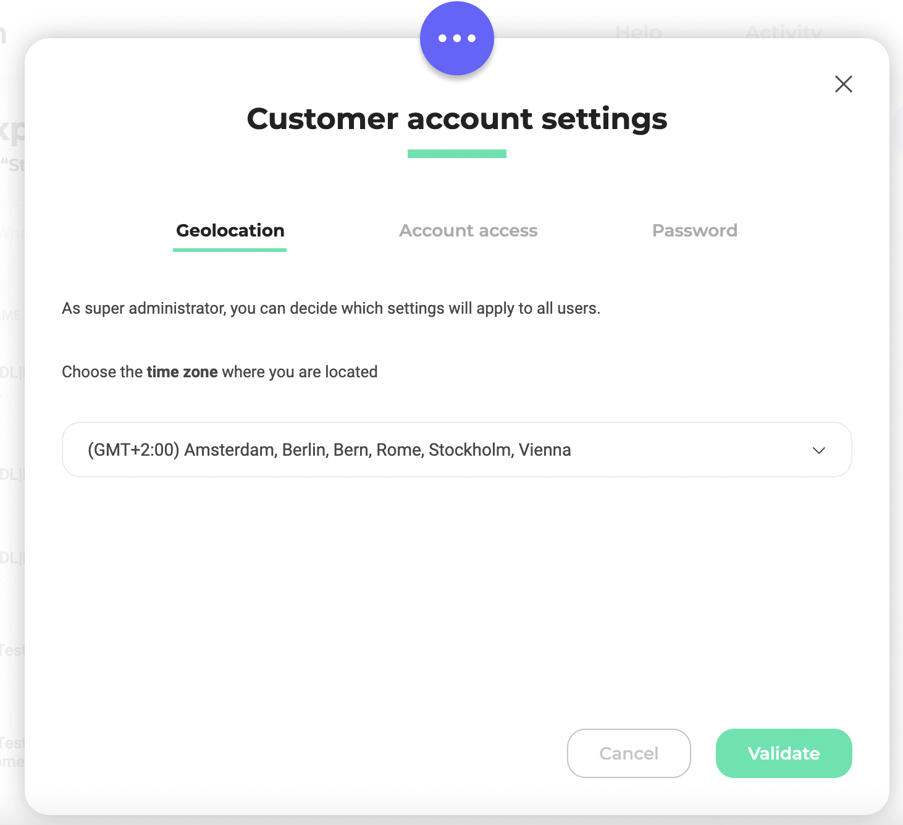This screenshot has width=903, height=825.
Task: Click the super administrator description sentence
Action: 331,308
